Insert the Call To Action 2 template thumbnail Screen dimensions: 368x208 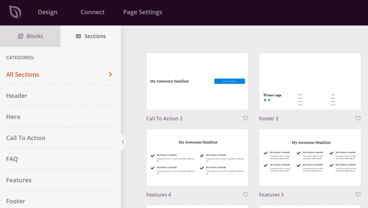pyautogui.click(x=197, y=81)
